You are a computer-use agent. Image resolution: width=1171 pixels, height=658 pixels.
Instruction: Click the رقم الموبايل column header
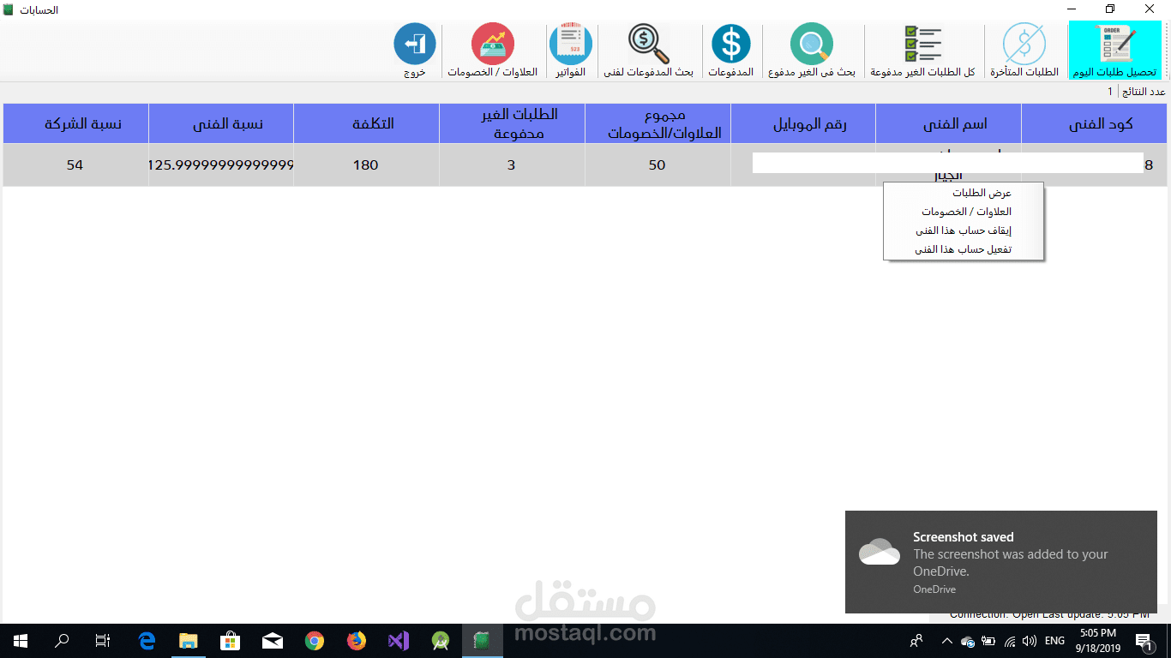coord(803,123)
